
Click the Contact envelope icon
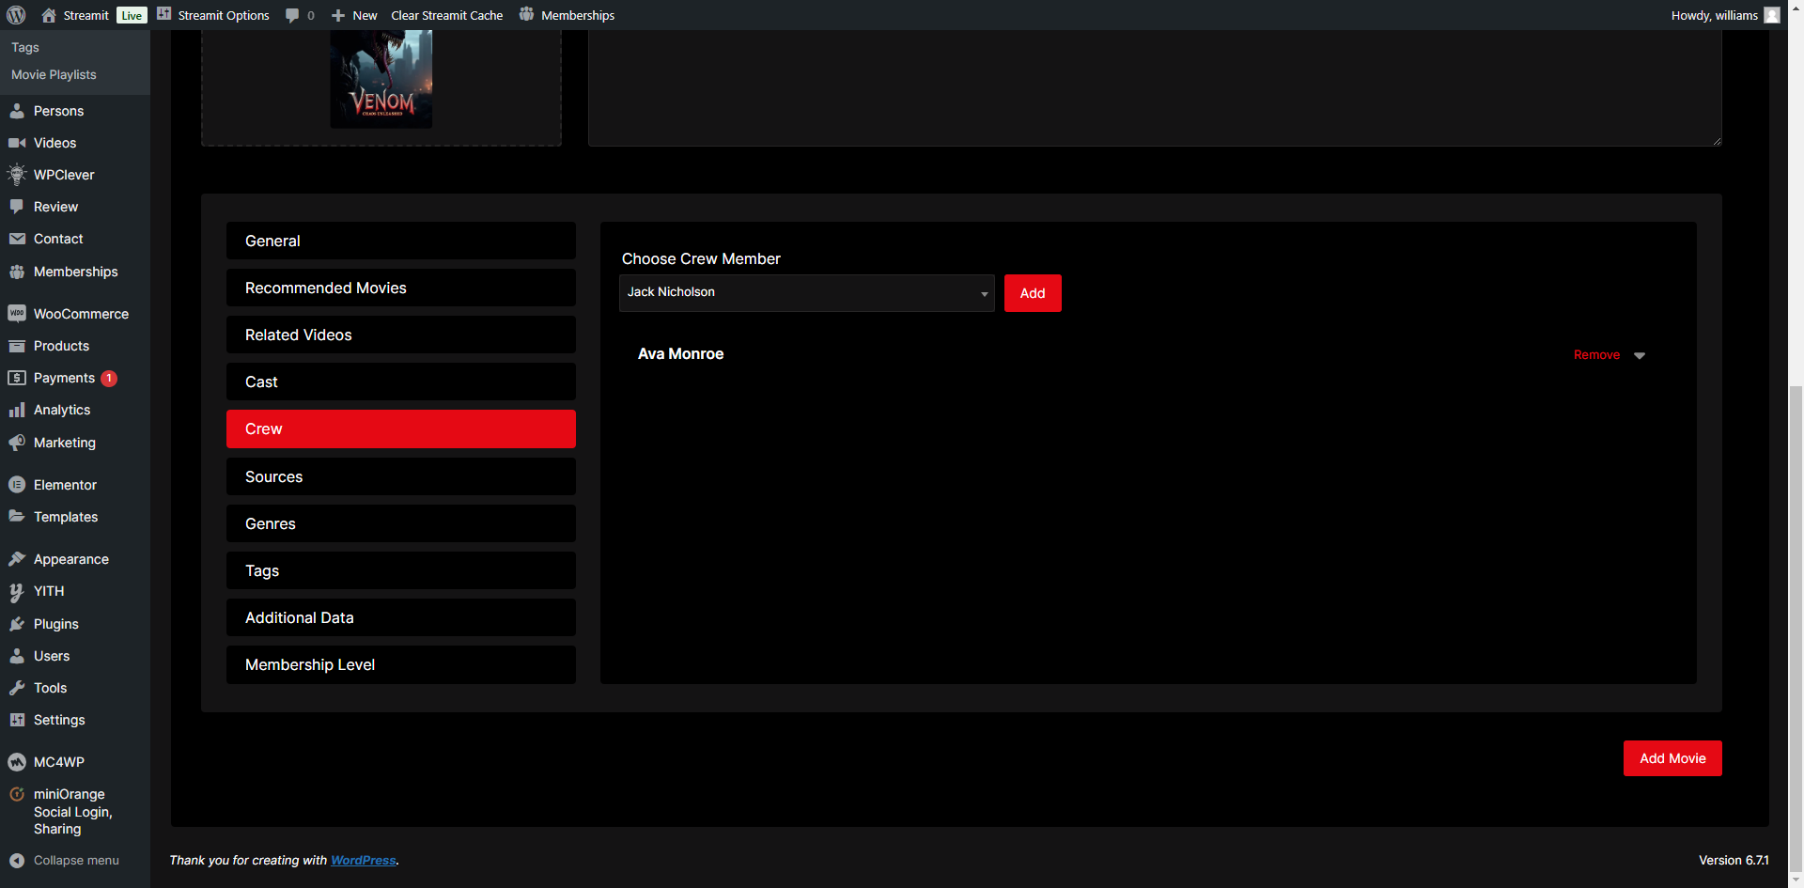tap(17, 239)
